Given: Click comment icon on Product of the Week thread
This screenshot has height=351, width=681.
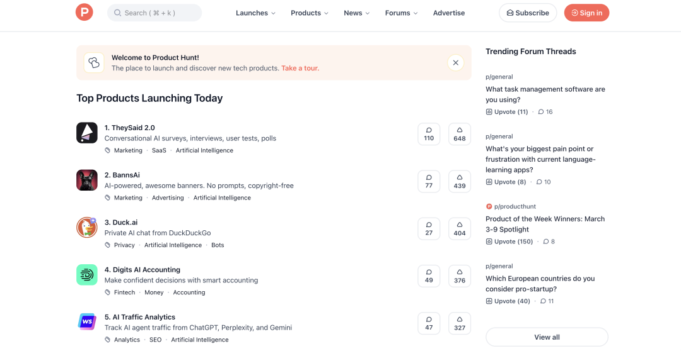Looking at the screenshot, I should (x=546, y=242).
